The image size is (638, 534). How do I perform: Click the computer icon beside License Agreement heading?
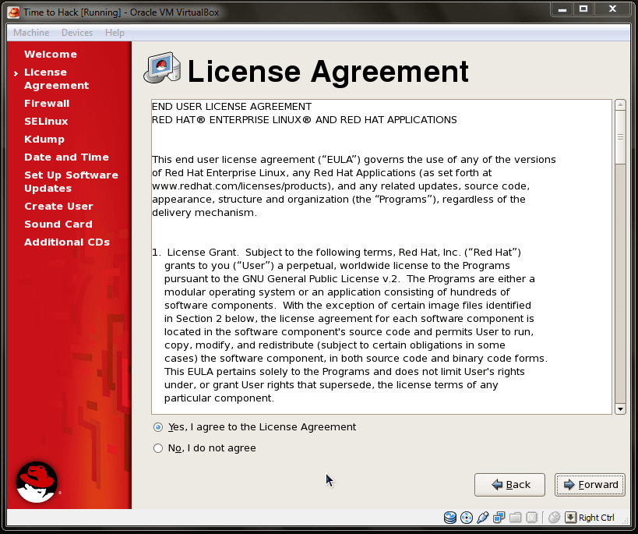click(x=162, y=68)
